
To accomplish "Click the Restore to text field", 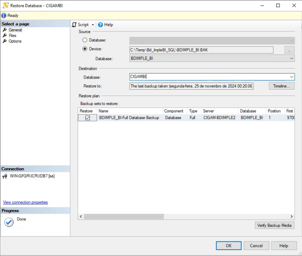I will 191,86.
